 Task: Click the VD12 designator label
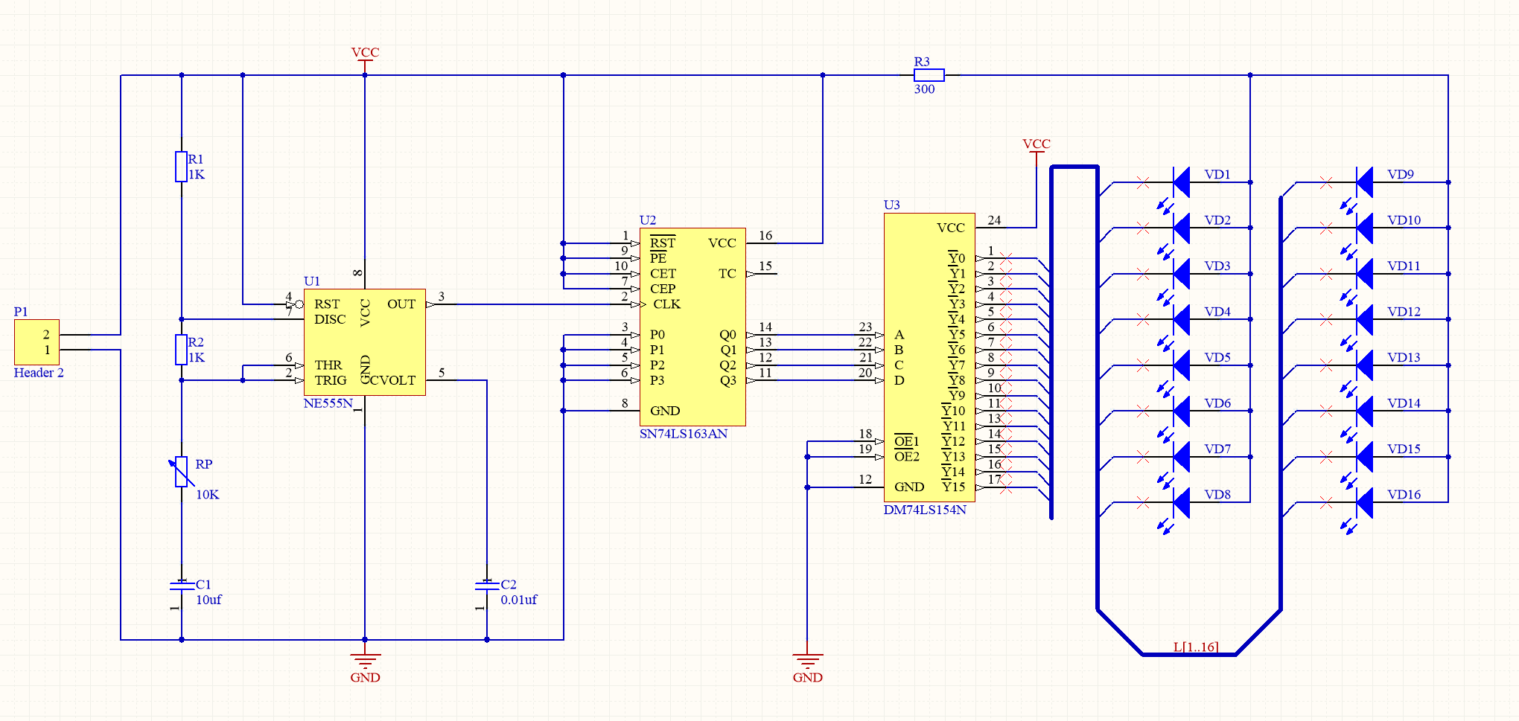pos(1404,312)
